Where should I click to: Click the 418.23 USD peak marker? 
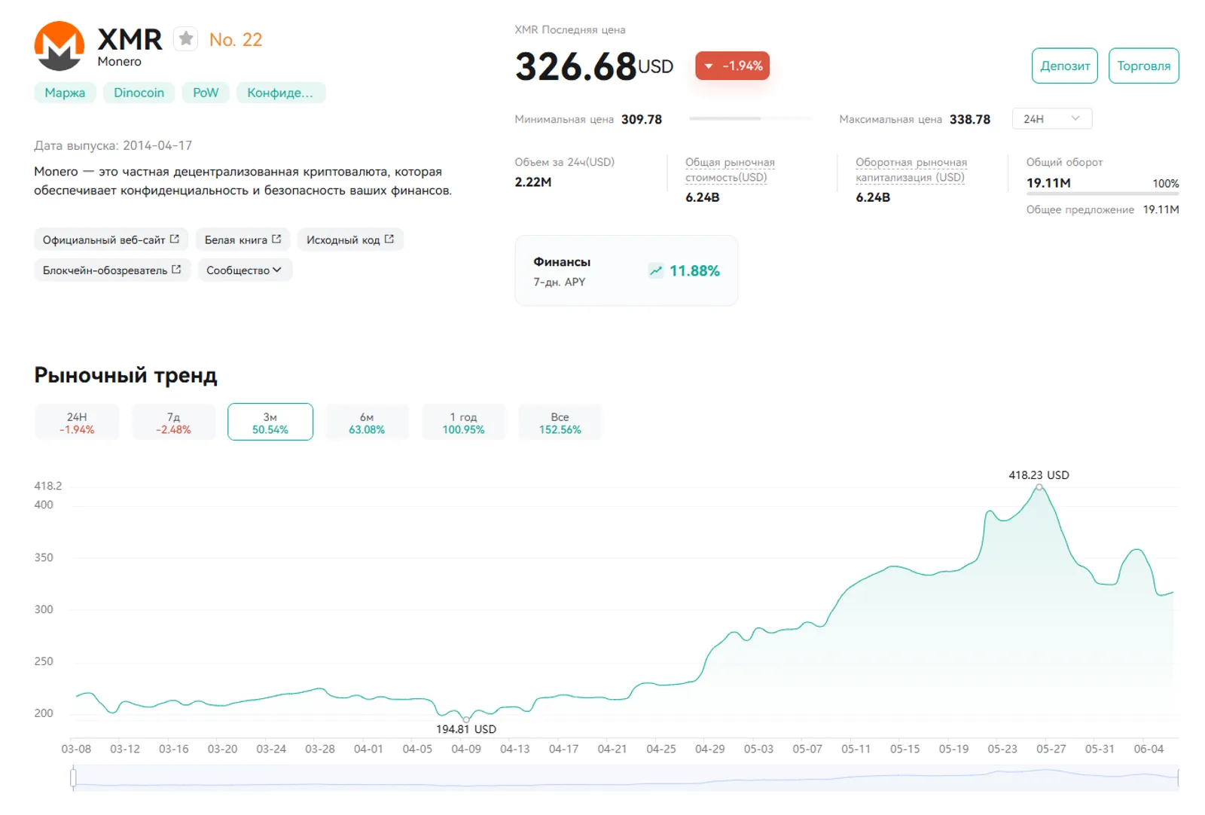point(1039,487)
